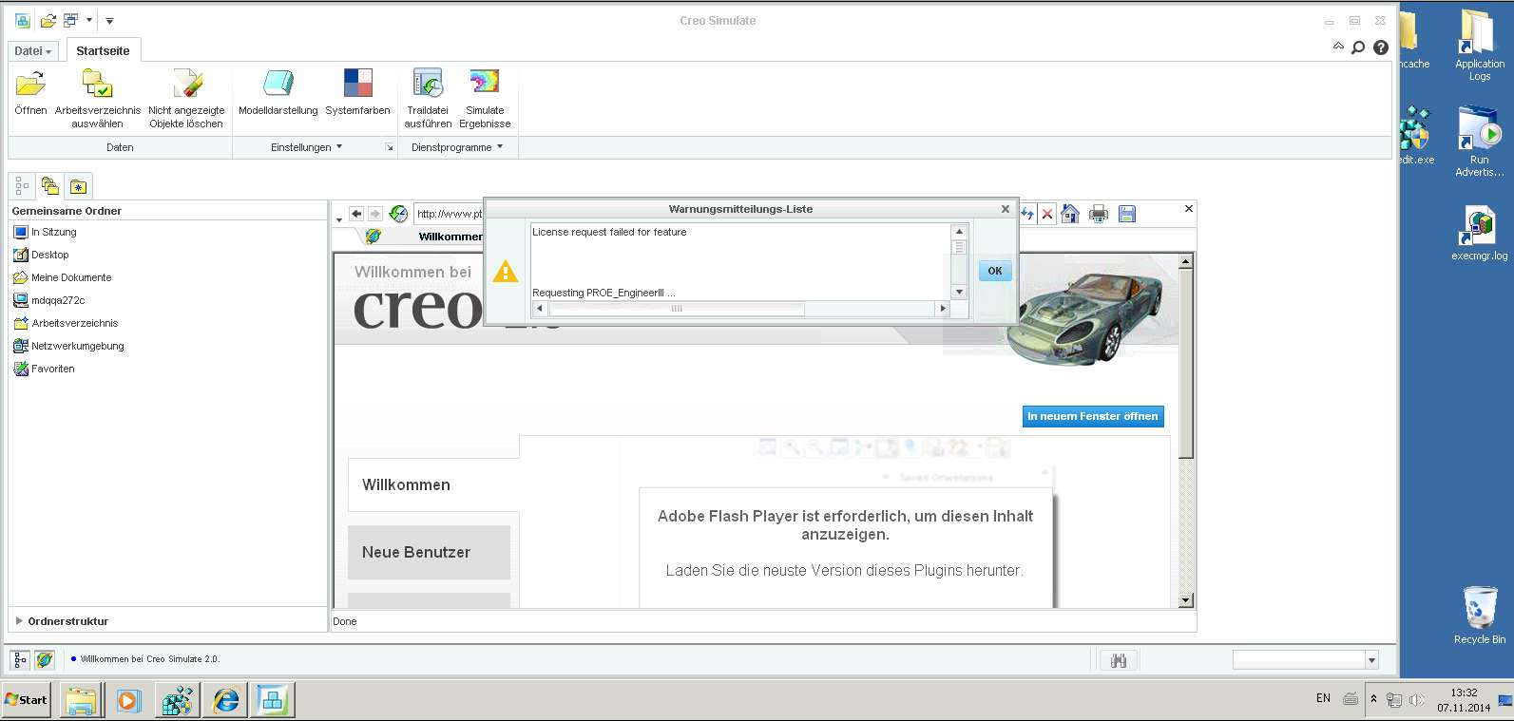Open Simulate Ergebnisse
The image size is (1514, 721).
coord(485,98)
